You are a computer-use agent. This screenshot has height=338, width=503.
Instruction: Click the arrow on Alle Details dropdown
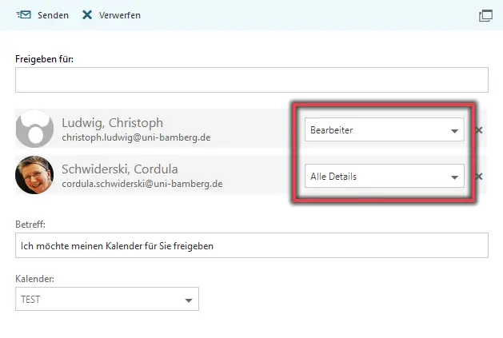coord(454,177)
